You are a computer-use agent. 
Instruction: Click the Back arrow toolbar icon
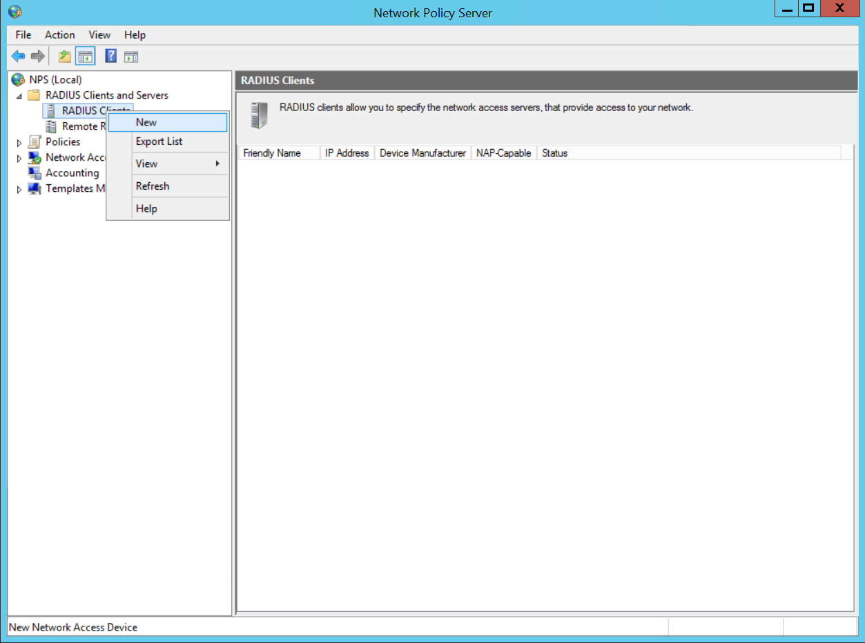point(18,57)
